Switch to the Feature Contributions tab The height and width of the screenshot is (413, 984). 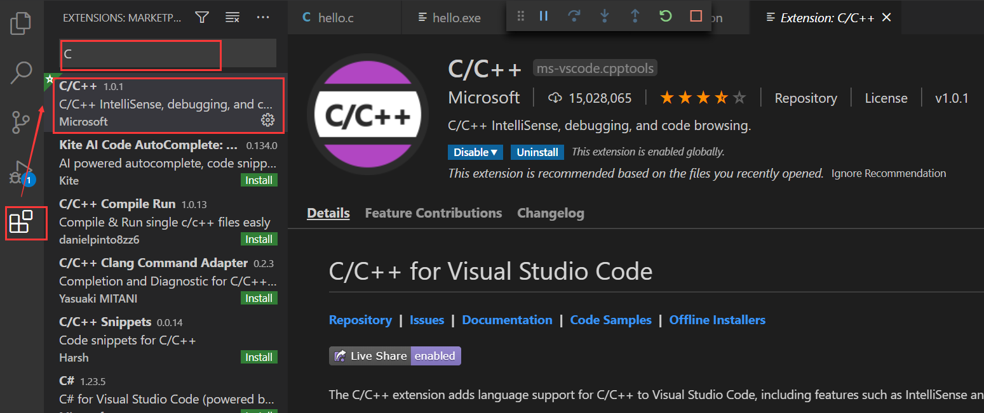pyautogui.click(x=433, y=213)
